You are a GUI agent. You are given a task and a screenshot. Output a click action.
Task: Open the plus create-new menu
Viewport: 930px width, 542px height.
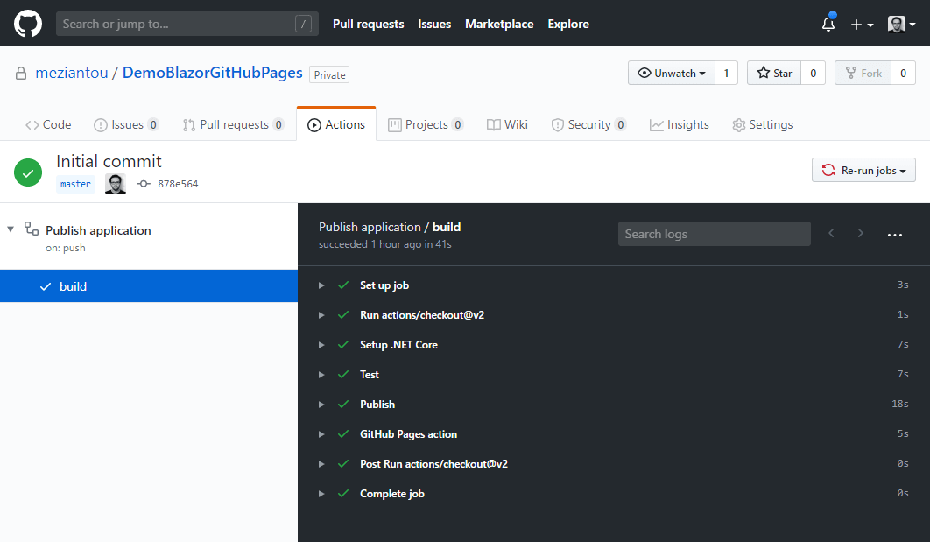click(x=862, y=25)
